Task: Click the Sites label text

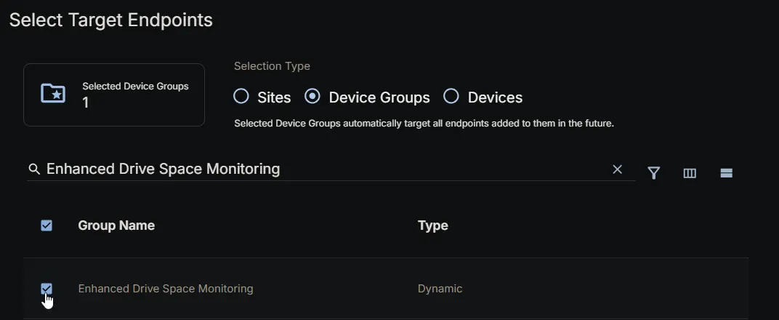Action: [274, 97]
